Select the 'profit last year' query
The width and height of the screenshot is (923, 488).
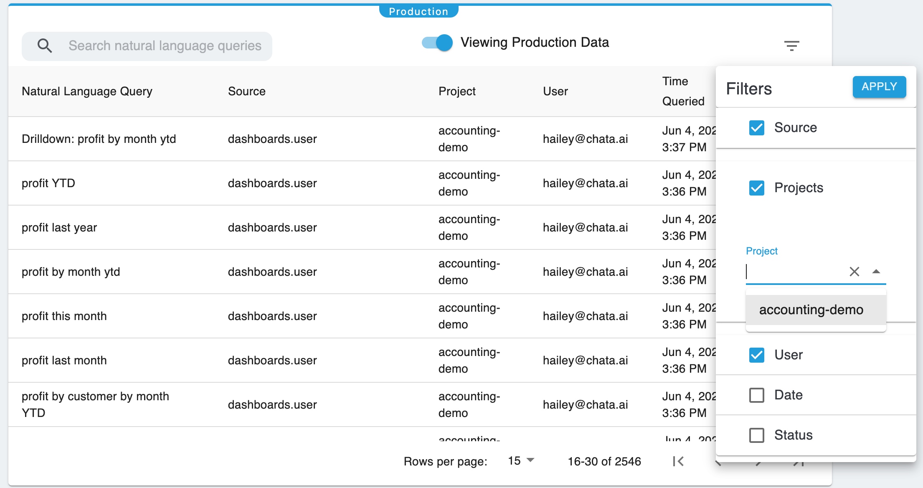(x=59, y=228)
